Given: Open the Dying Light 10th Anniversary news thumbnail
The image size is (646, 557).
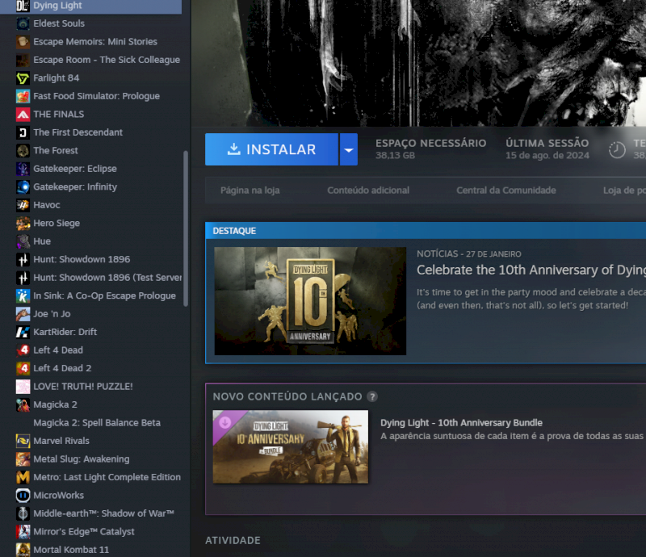Looking at the screenshot, I should click(x=310, y=301).
